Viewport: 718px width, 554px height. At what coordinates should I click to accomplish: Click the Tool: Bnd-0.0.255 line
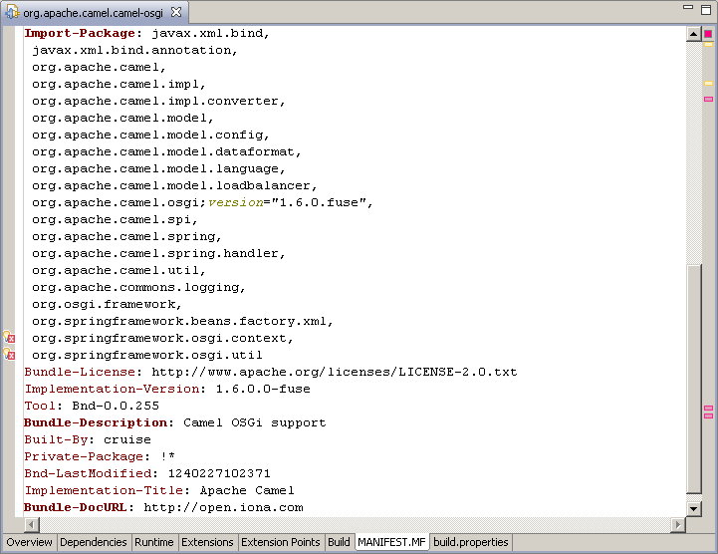[92, 406]
